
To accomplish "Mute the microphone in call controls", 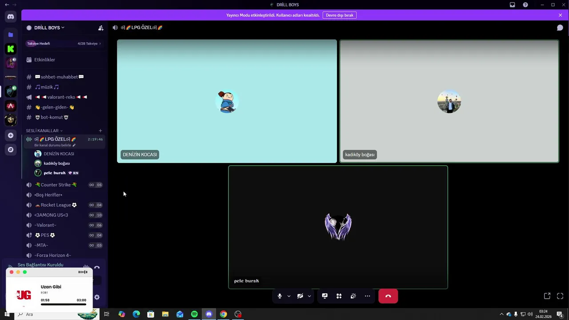I will [280, 296].
